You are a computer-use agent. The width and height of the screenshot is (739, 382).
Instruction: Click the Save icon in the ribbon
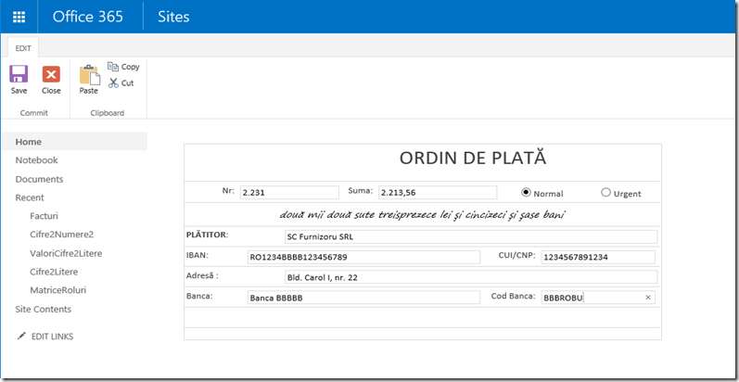[19, 75]
